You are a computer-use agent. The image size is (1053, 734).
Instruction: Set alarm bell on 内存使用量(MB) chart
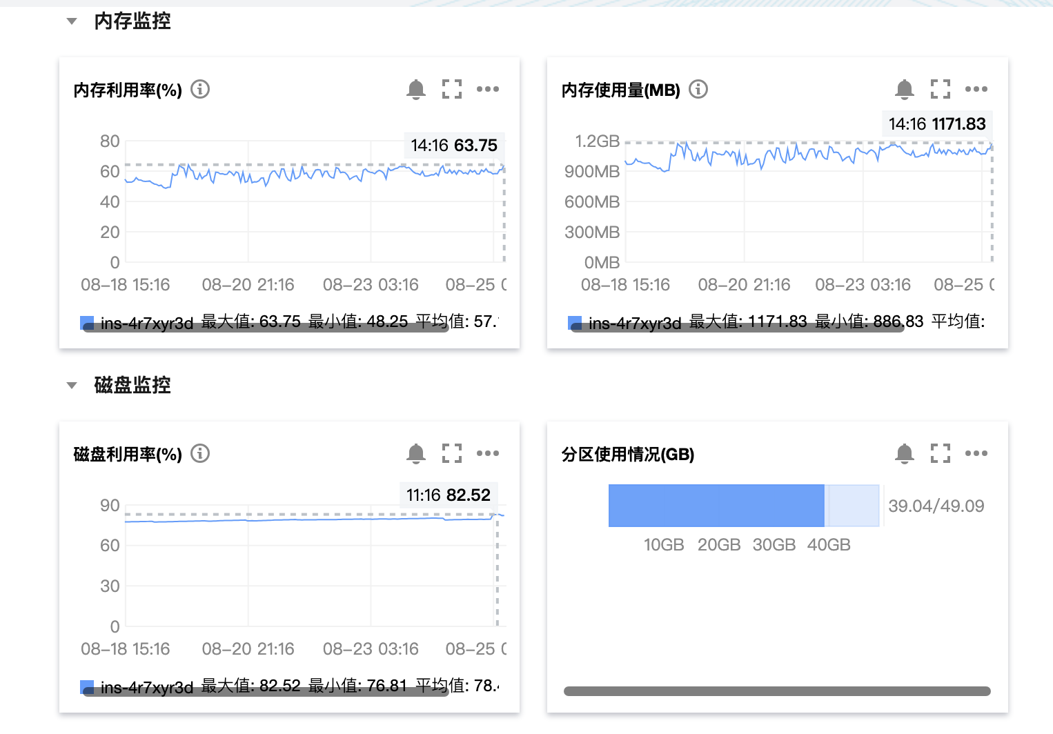(x=905, y=89)
